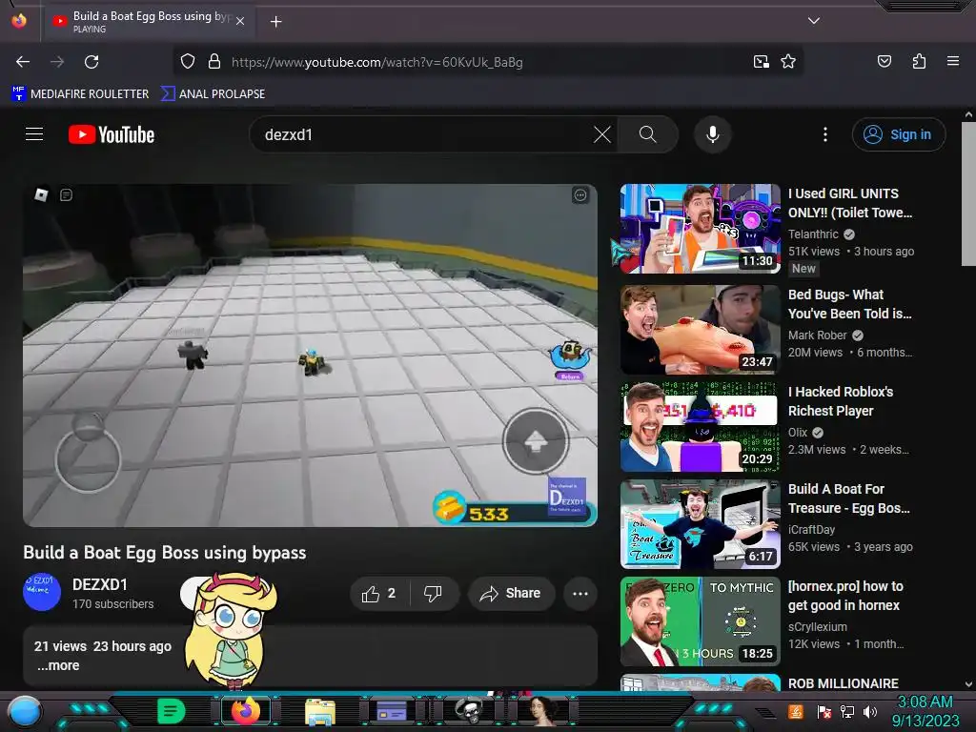
Task: Click the video player area
Action: (x=310, y=355)
